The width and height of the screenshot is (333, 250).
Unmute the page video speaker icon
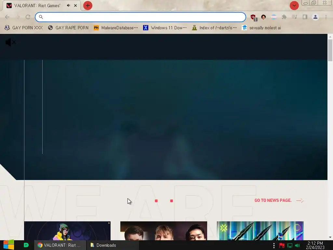(x=10, y=42)
